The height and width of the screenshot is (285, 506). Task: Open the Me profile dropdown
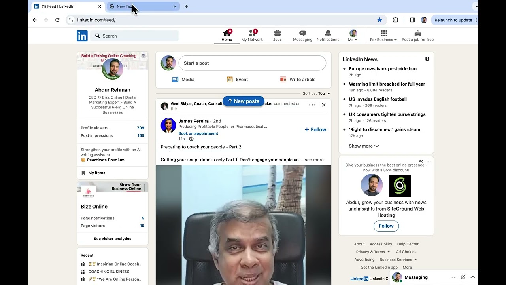(353, 36)
